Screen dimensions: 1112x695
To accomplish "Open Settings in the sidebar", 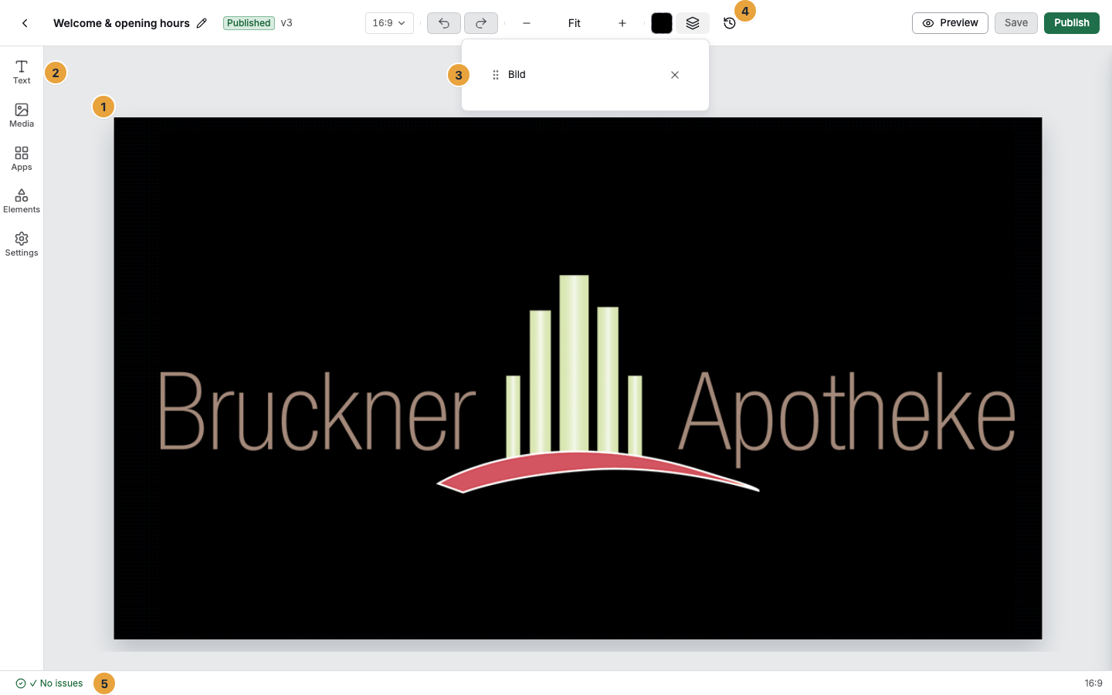I will [22, 244].
